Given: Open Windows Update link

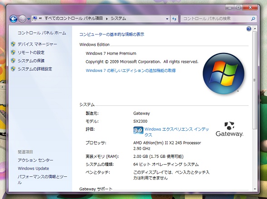Looking at the screenshot, I should (34, 168).
